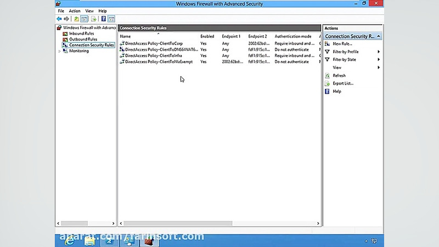
Task: Click "Do not authenticate" in ClientToNlaExempt row
Action: (292, 62)
